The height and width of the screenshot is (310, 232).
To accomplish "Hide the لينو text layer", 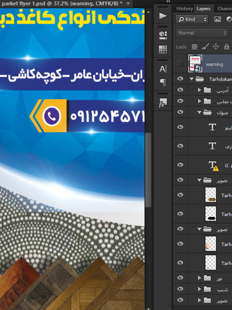I will pyautogui.click(x=180, y=127).
